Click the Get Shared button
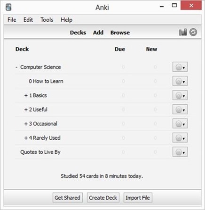 [68, 198]
